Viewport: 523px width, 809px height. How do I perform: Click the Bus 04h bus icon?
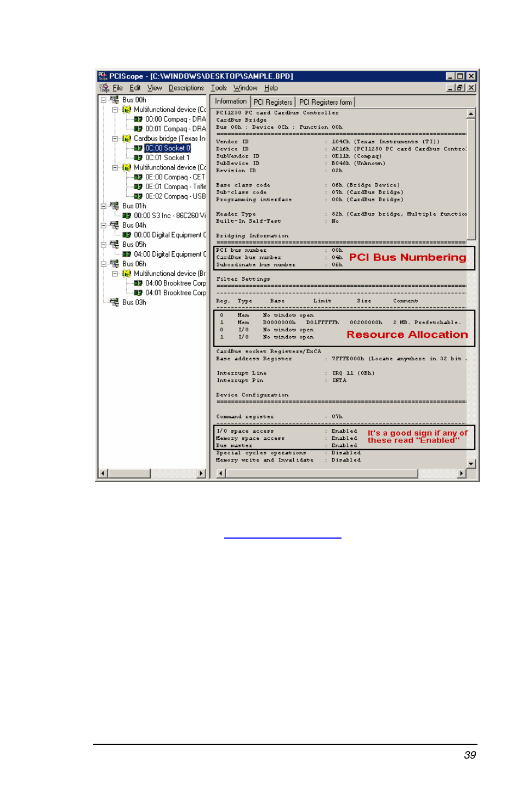pyautogui.click(x=114, y=225)
